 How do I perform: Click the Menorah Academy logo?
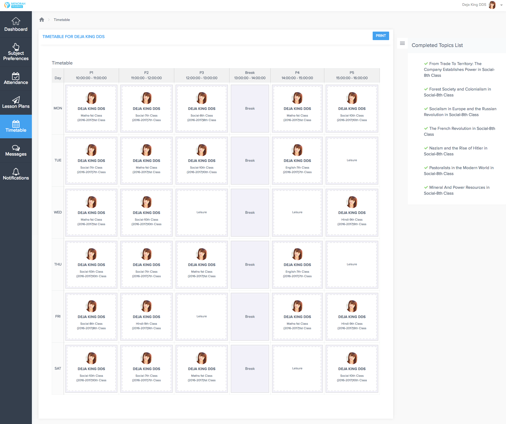(x=15, y=5)
